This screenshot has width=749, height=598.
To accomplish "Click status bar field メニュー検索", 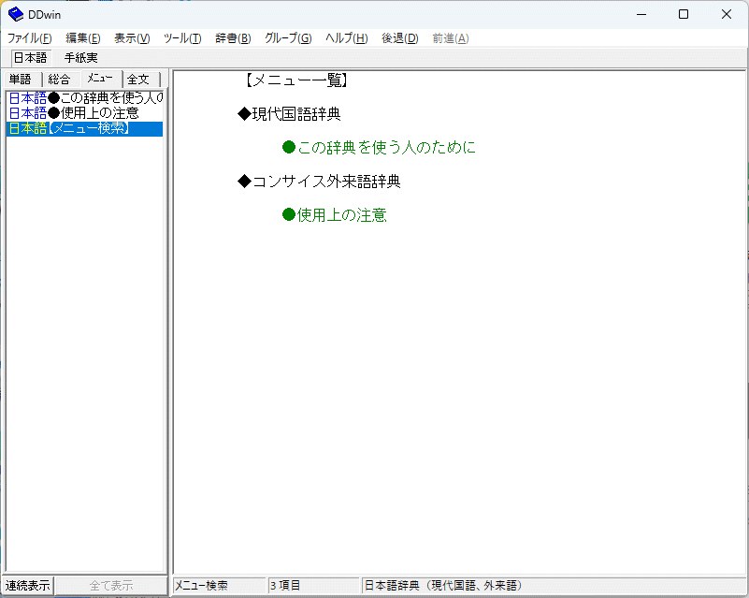I will 219,586.
